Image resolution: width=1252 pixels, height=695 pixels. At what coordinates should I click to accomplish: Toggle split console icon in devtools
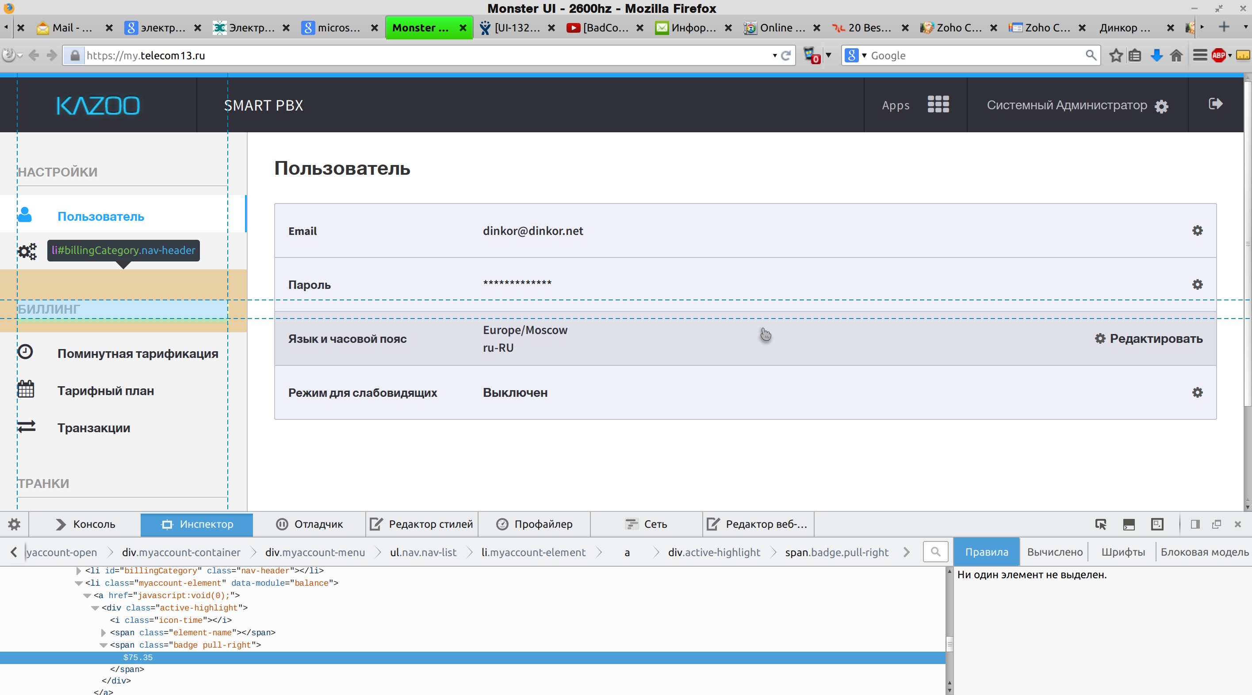point(1129,524)
